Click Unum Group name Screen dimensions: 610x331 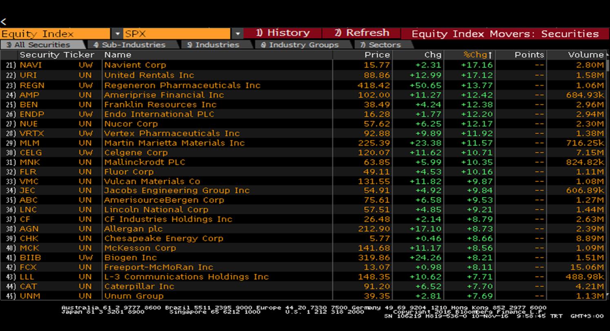tap(134, 296)
